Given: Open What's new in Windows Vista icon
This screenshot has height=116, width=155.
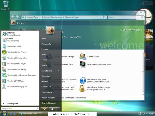Looking at the screenshot, I should (x=83, y=65).
